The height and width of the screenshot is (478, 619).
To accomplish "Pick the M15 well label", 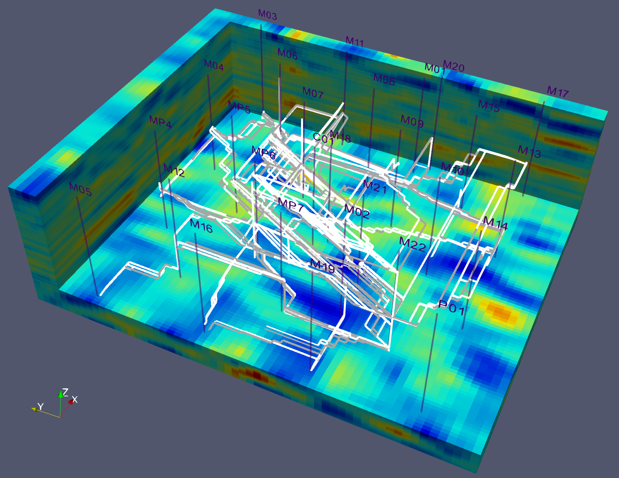I will (x=489, y=106).
